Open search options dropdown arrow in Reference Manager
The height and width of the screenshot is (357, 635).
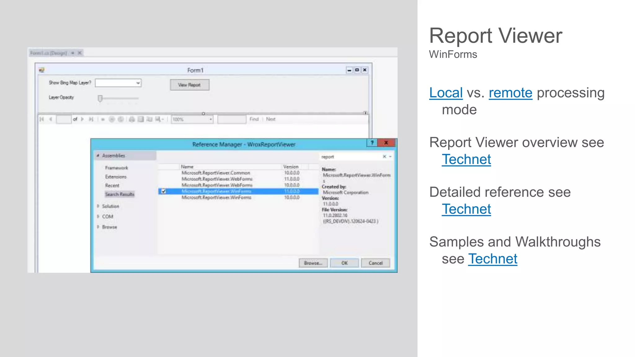(390, 156)
